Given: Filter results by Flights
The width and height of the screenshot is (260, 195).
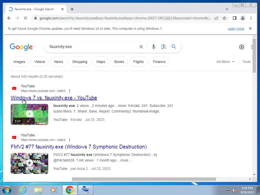Looking at the screenshot, I should tap(138, 62).
